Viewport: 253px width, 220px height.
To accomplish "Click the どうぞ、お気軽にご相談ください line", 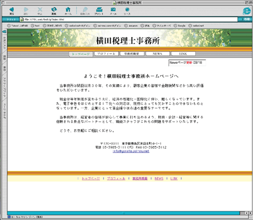I will click(x=87, y=131).
